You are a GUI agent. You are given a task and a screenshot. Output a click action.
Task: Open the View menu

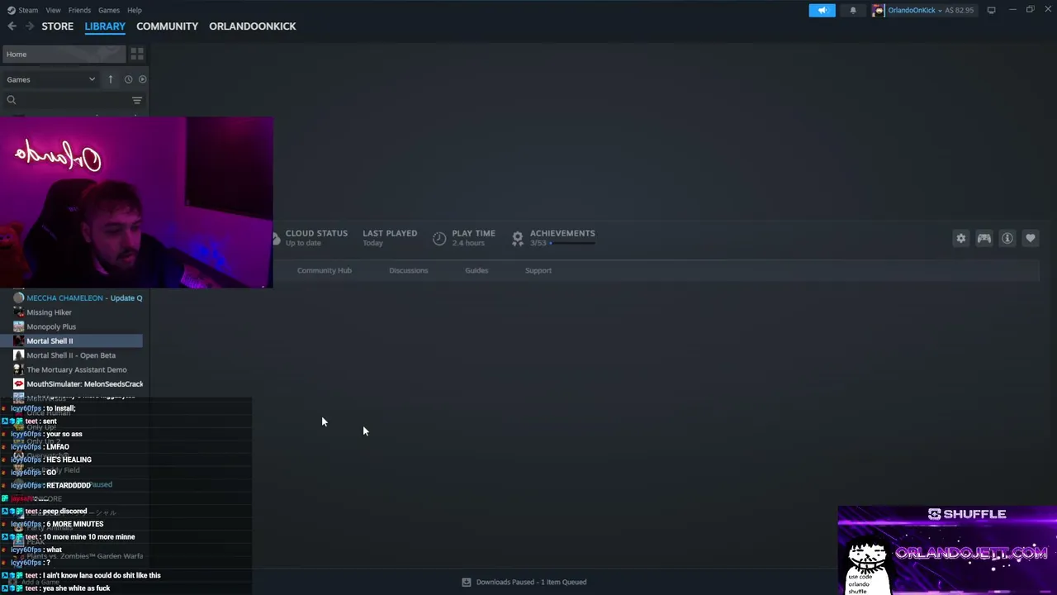pos(53,10)
